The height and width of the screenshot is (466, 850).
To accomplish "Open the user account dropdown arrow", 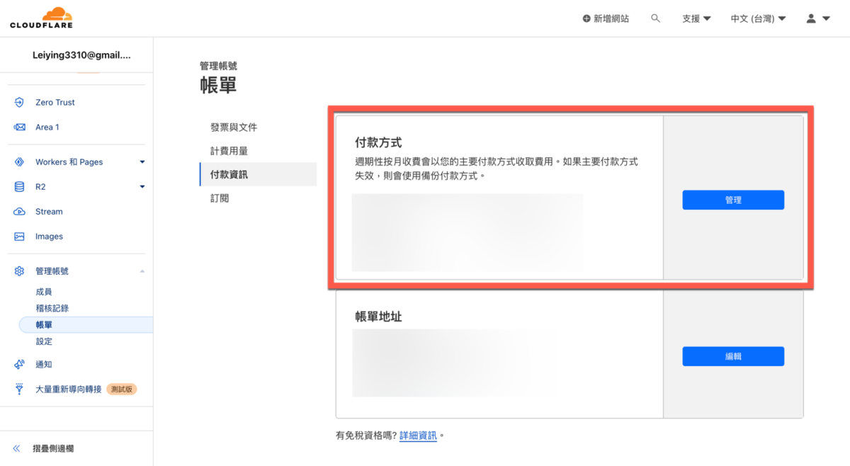I will (x=826, y=18).
